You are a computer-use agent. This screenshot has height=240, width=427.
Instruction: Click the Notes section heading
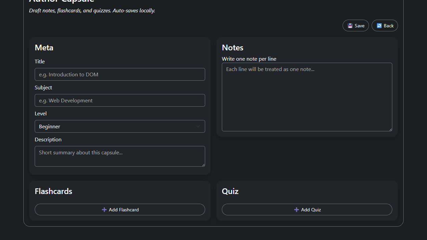(233, 48)
